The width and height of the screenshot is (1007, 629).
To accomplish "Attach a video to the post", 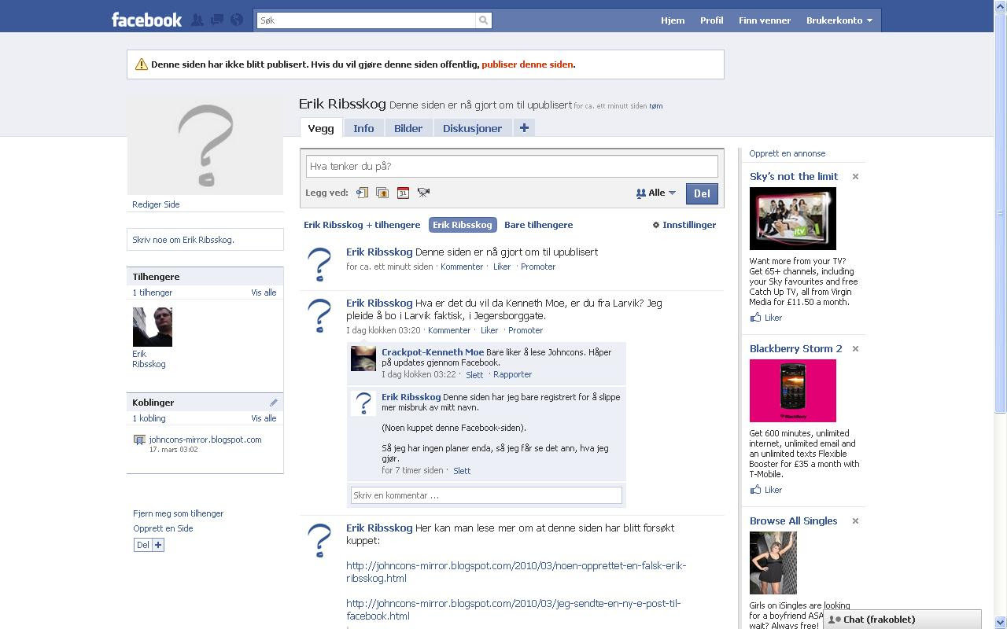I will pos(423,193).
